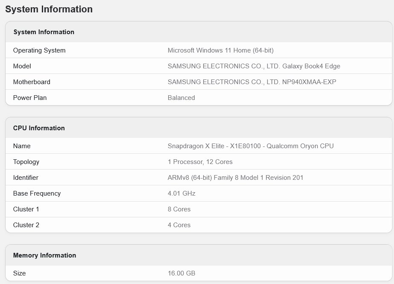Click the CPU Information table header
This screenshot has height=284, width=394.
pyautogui.click(x=39, y=128)
